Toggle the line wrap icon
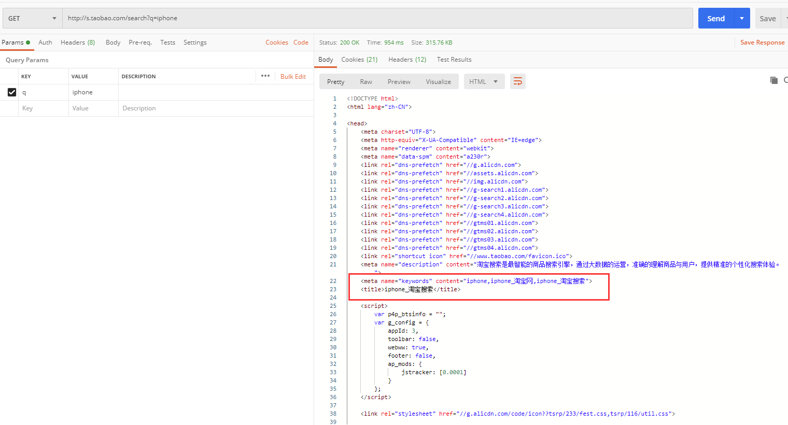This screenshot has width=788, height=425. 517,81
